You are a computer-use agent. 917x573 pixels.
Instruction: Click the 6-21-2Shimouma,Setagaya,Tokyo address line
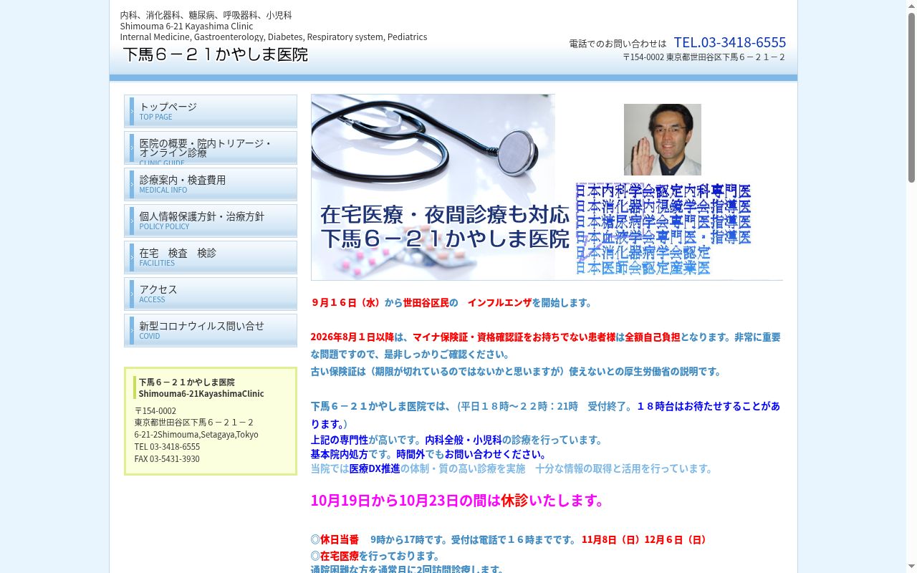196,435
